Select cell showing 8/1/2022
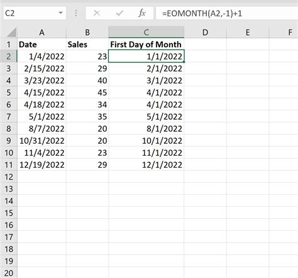The height and width of the screenshot is (278, 298). click(x=146, y=129)
